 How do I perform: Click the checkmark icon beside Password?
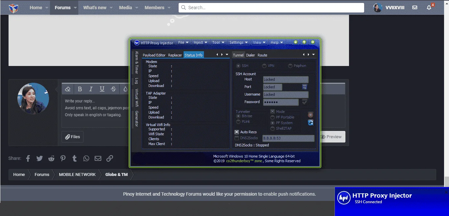(x=305, y=102)
